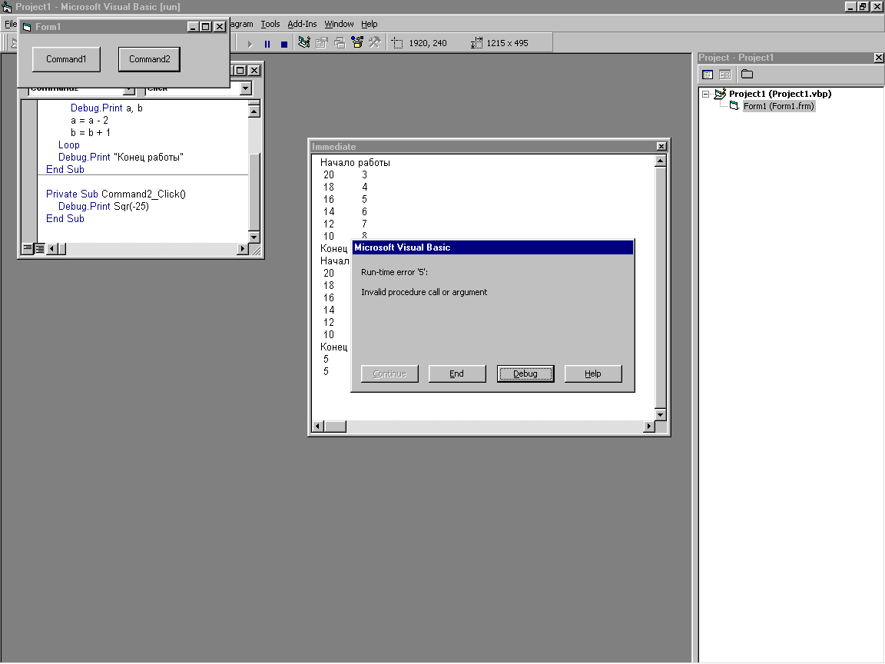Close the Immediate window
The height and width of the screenshot is (664, 885).
[661, 147]
